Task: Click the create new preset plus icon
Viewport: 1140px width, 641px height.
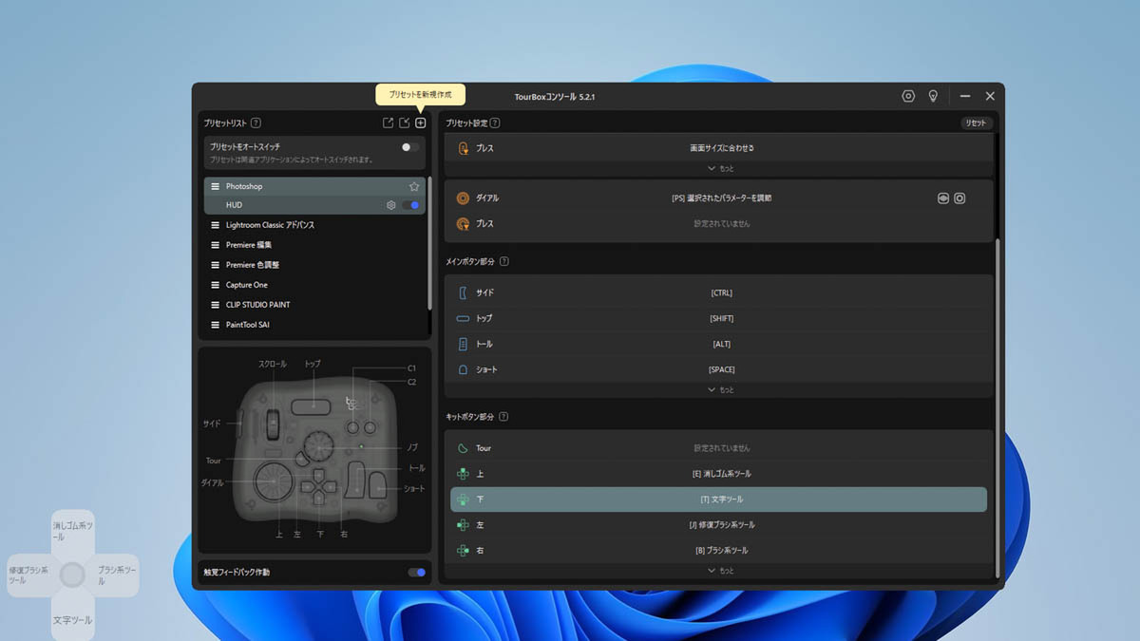Action: coord(421,123)
